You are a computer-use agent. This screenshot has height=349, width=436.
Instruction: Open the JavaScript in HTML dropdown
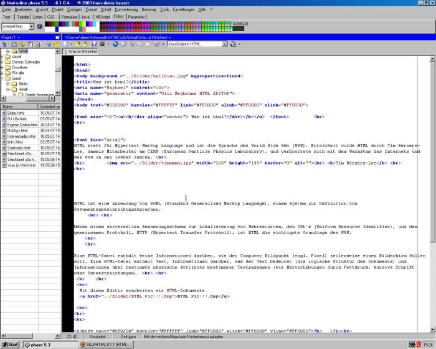pos(224,44)
